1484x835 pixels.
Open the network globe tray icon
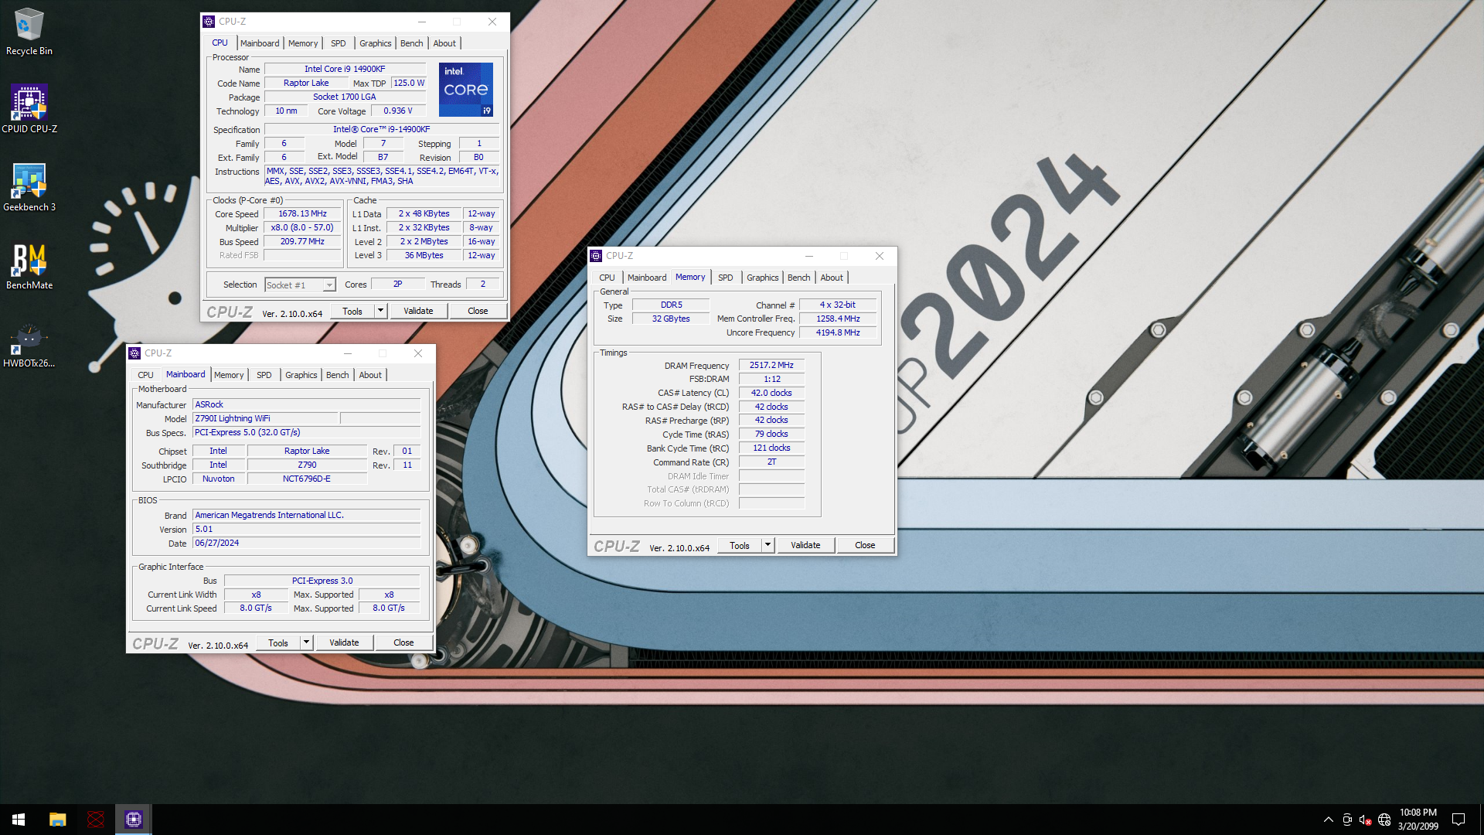coord(1384,820)
